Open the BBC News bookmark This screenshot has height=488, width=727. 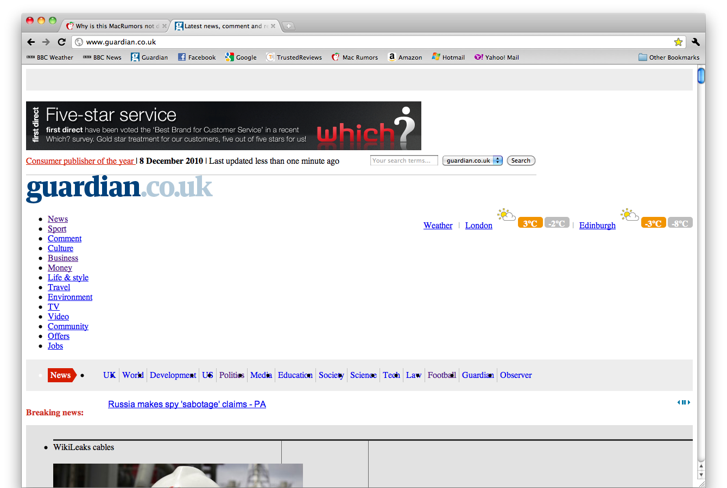point(102,57)
